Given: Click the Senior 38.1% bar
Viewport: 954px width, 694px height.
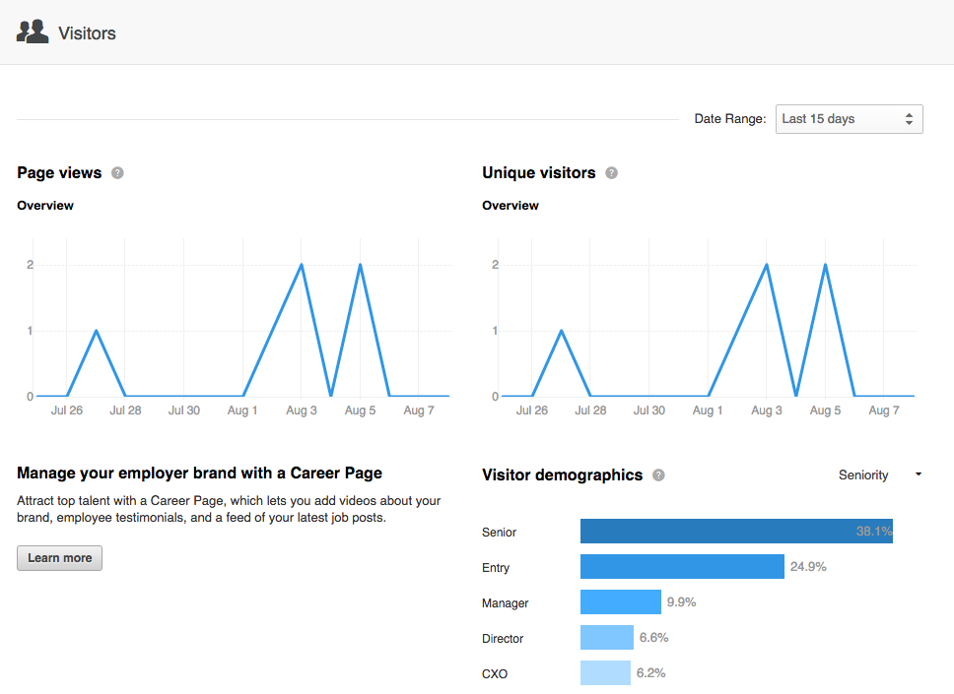Looking at the screenshot, I should pos(735,532).
